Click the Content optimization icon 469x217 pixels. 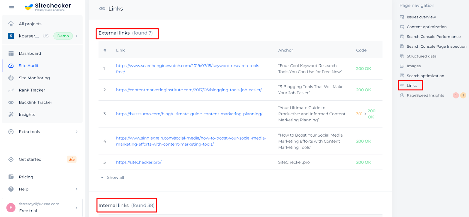[402, 27]
